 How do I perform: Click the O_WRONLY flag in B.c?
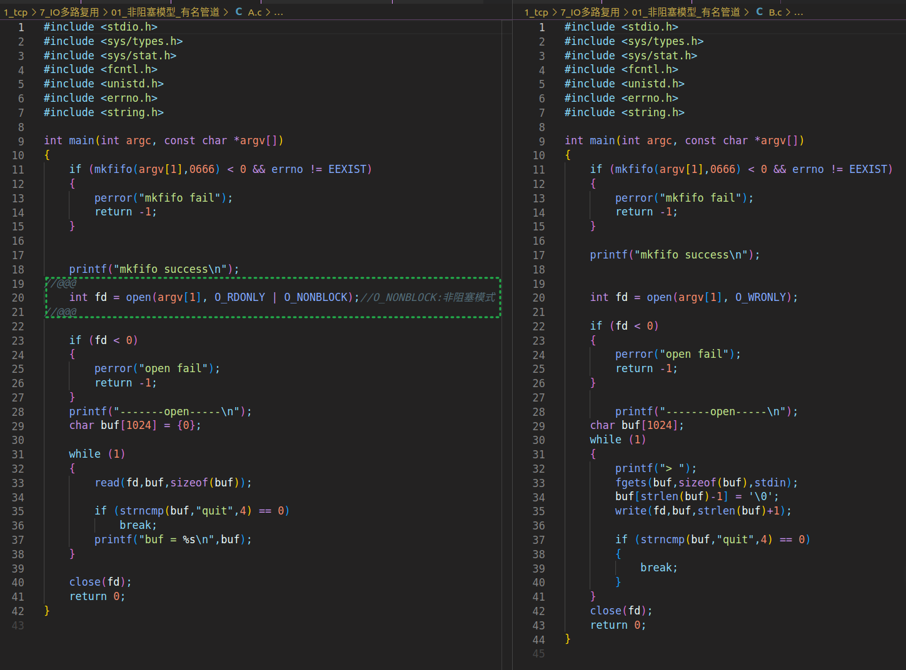(760, 297)
